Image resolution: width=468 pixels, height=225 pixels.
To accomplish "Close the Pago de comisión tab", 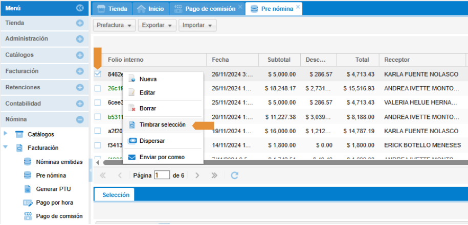I will pyautogui.click(x=240, y=8).
